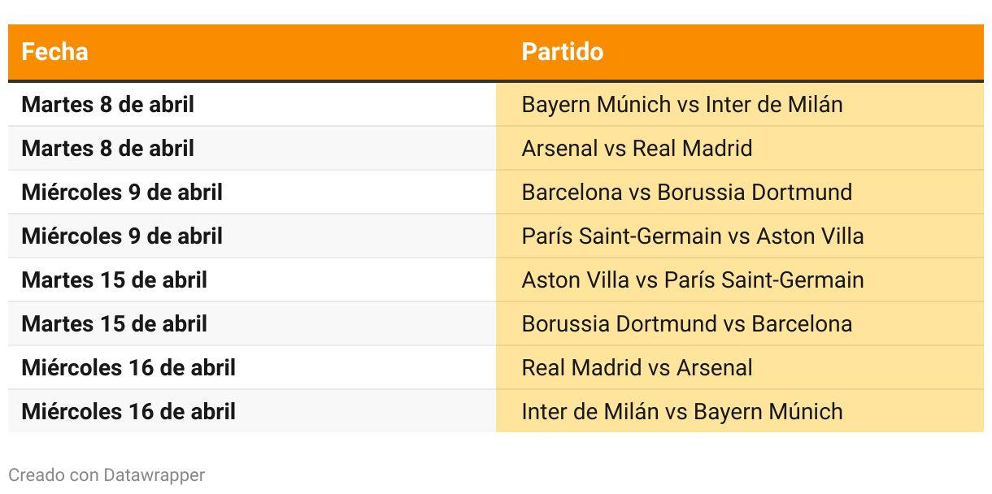This screenshot has width=992, height=494.
Task: Select the last Miércoles 16 de abril date
Action: pyautogui.click(x=128, y=411)
